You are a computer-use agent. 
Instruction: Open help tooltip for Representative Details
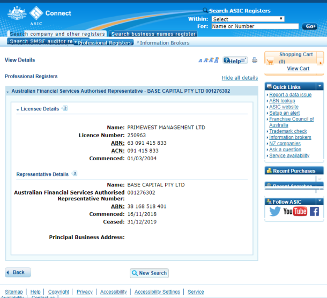coord(75,174)
